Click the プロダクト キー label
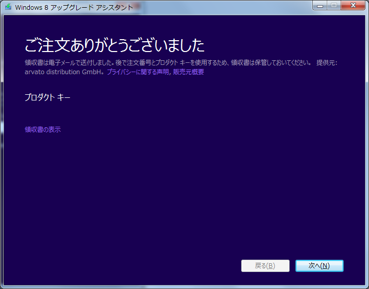The height and width of the screenshot is (289, 369). point(47,97)
